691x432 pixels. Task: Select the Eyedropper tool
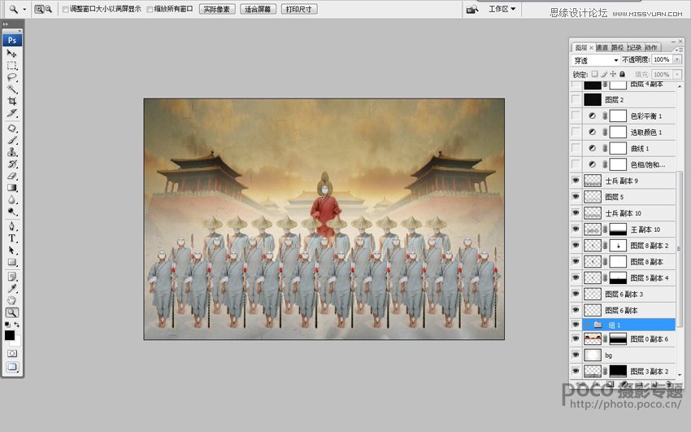click(x=12, y=289)
